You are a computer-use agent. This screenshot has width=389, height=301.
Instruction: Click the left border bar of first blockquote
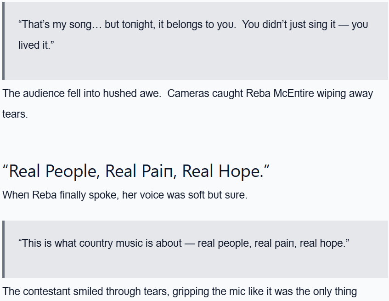(4, 41)
